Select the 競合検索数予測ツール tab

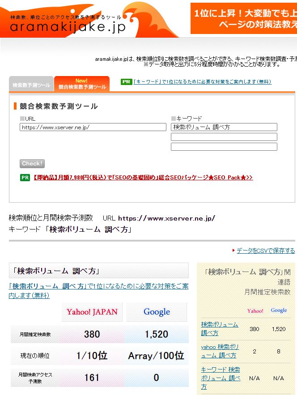[82, 84]
